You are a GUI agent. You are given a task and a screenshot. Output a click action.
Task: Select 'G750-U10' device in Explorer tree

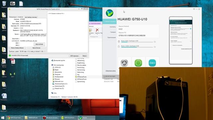(57, 67)
